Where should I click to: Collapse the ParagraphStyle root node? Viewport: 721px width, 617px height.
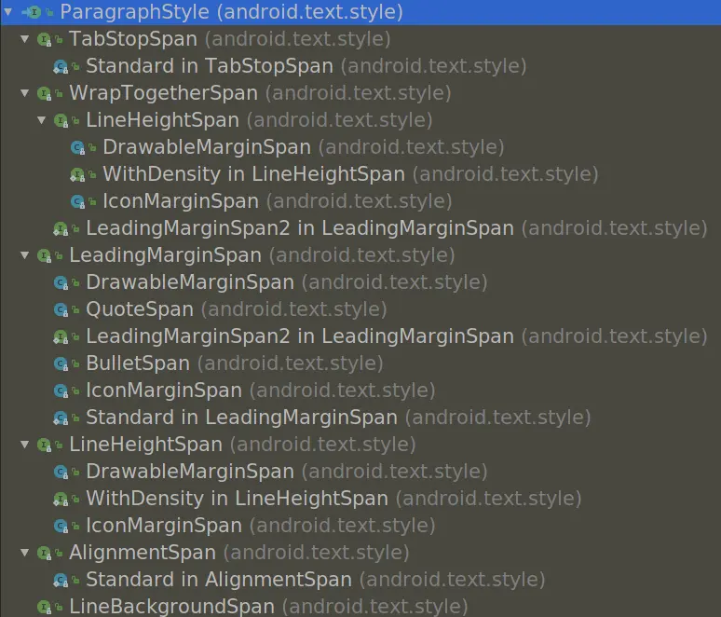[x=8, y=12]
